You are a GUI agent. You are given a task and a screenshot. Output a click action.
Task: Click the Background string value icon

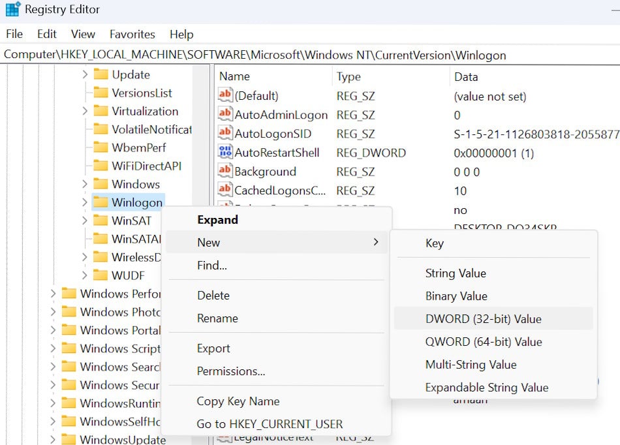[225, 172]
